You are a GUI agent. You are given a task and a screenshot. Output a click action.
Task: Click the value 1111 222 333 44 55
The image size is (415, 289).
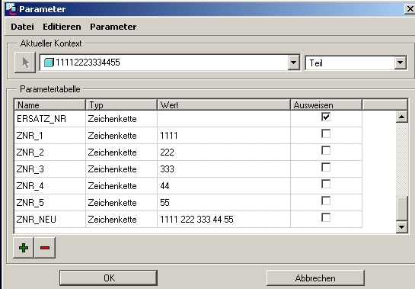pos(196,220)
